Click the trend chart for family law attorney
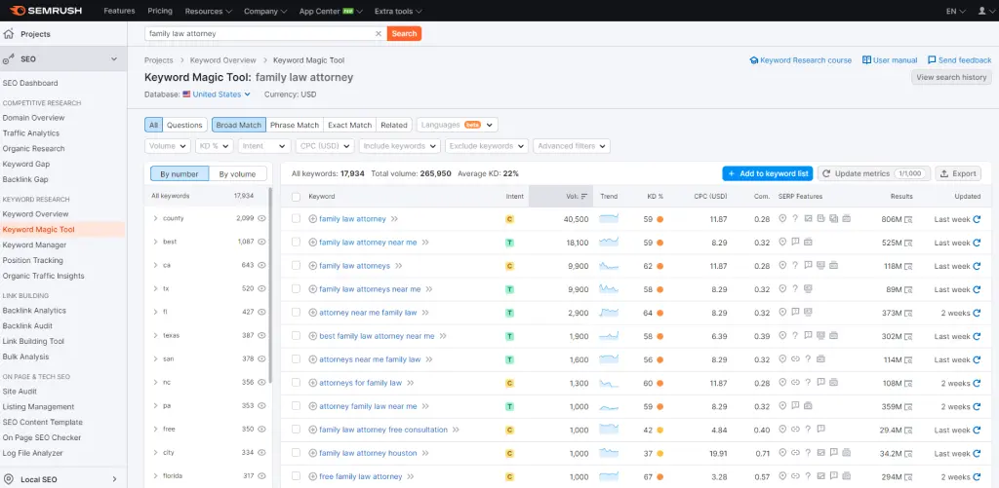The width and height of the screenshot is (999, 488). (609, 219)
